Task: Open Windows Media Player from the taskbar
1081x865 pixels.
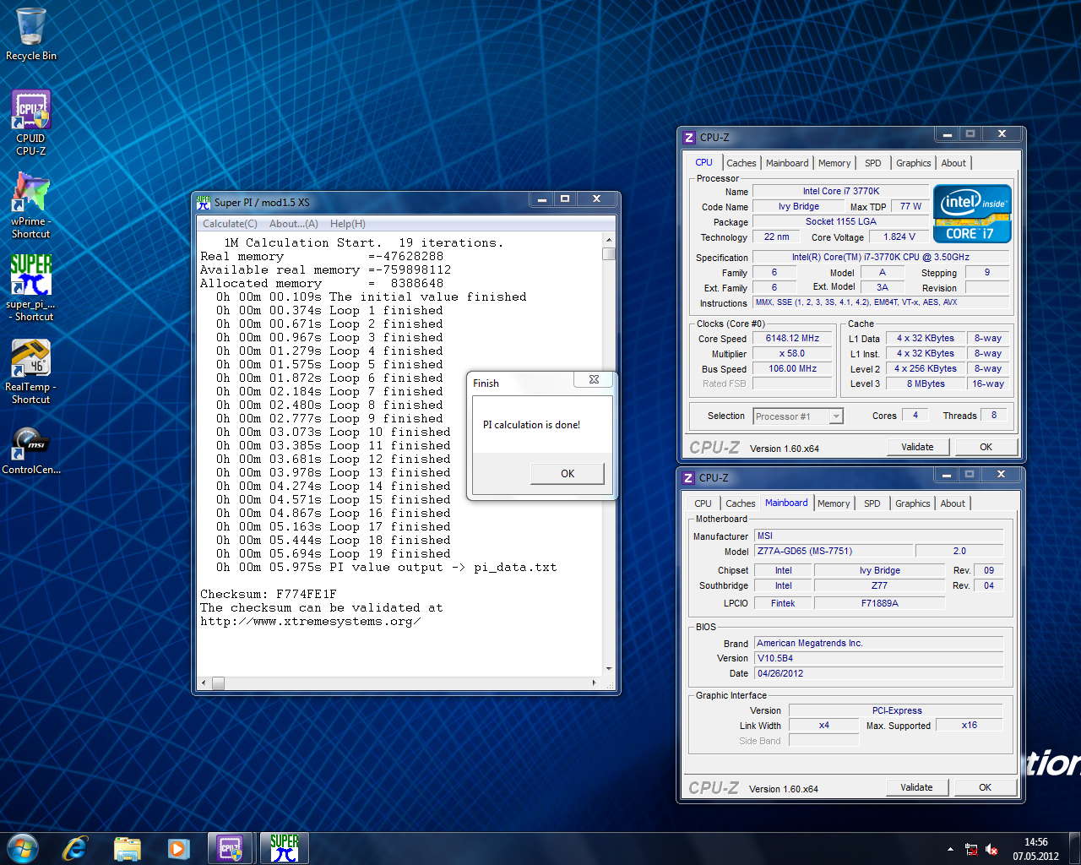Action: point(178,848)
